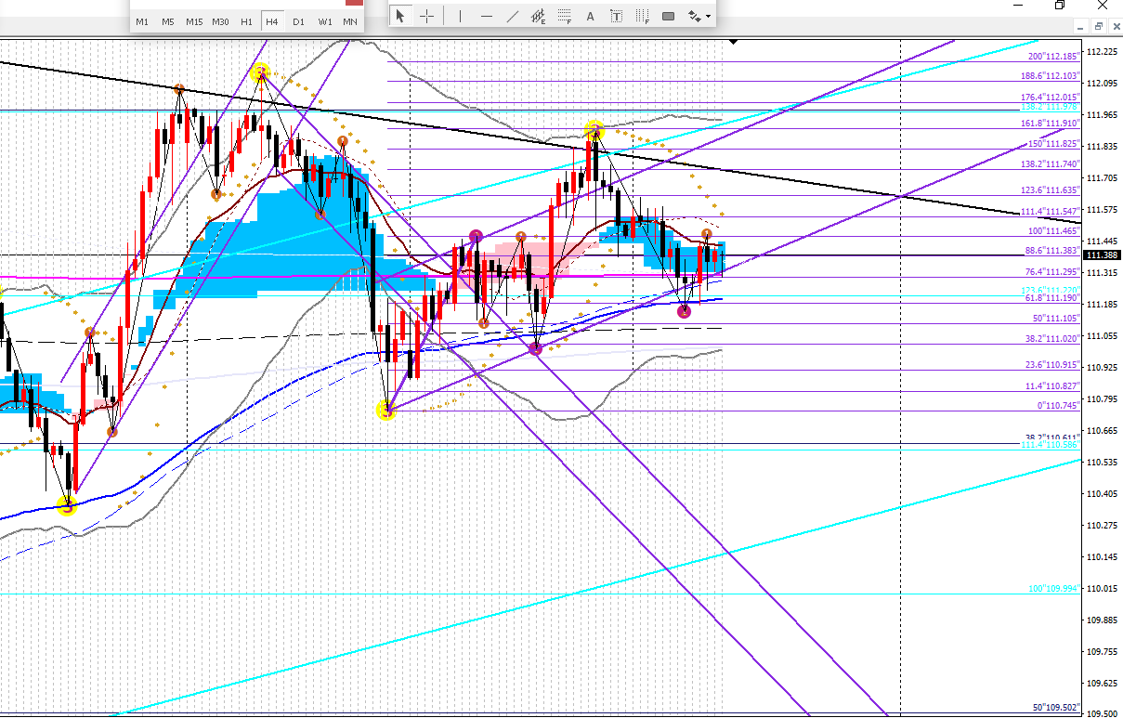
Task: Choose the text label 'T' tool
Action: click(617, 16)
